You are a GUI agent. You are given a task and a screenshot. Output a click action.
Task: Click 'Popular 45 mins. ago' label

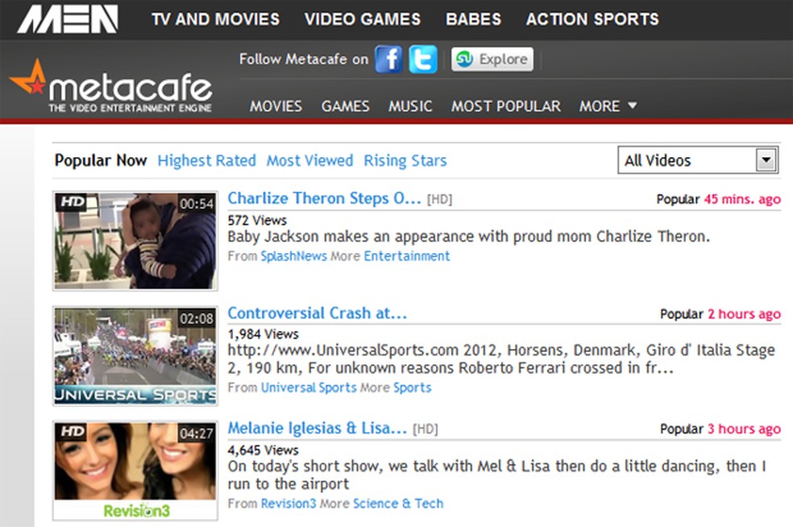(719, 199)
